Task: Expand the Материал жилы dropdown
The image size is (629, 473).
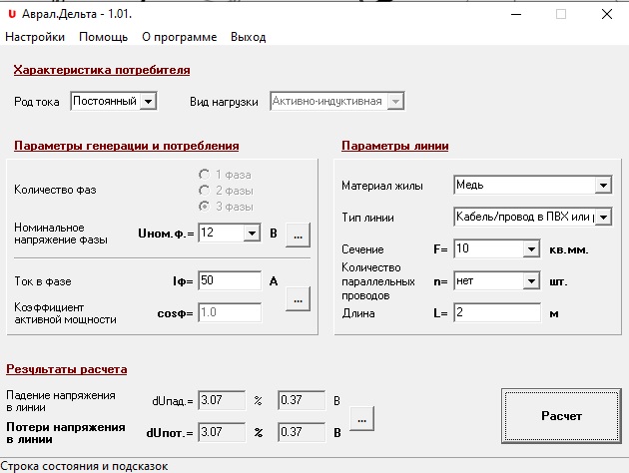Action: pyautogui.click(x=603, y=185)
